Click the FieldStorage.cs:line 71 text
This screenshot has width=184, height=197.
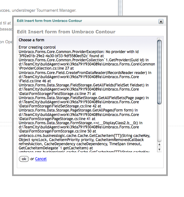(x=55, y=94)
